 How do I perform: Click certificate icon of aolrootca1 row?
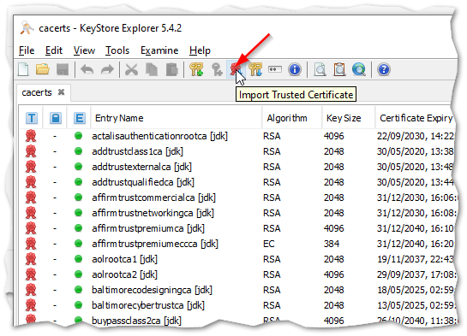pyautogui.click(x=31, y=259)
